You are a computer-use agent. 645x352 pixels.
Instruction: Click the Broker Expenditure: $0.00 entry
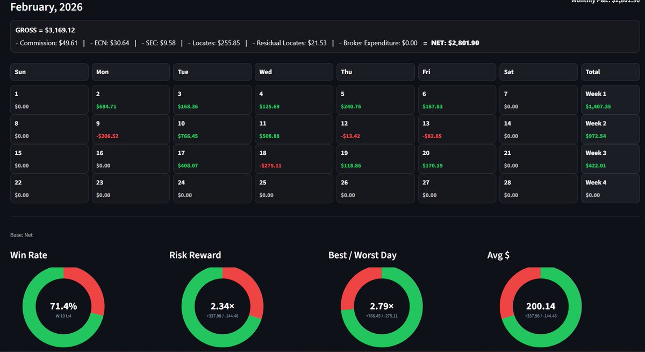coord(378,42)
